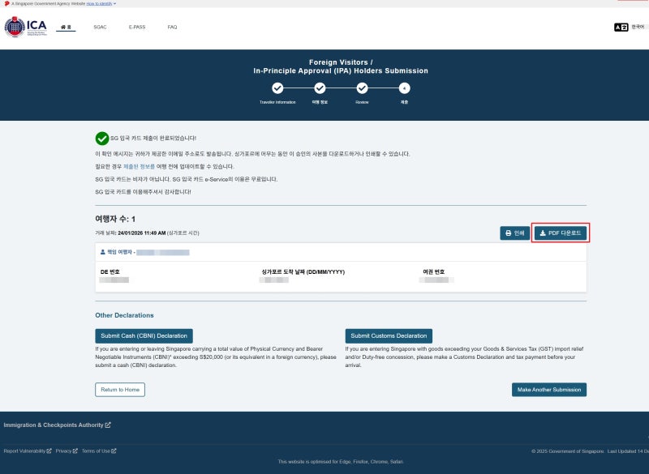Click the '여권 번호' label
Screen dimensions: 649x474
[x=434, y=272]
